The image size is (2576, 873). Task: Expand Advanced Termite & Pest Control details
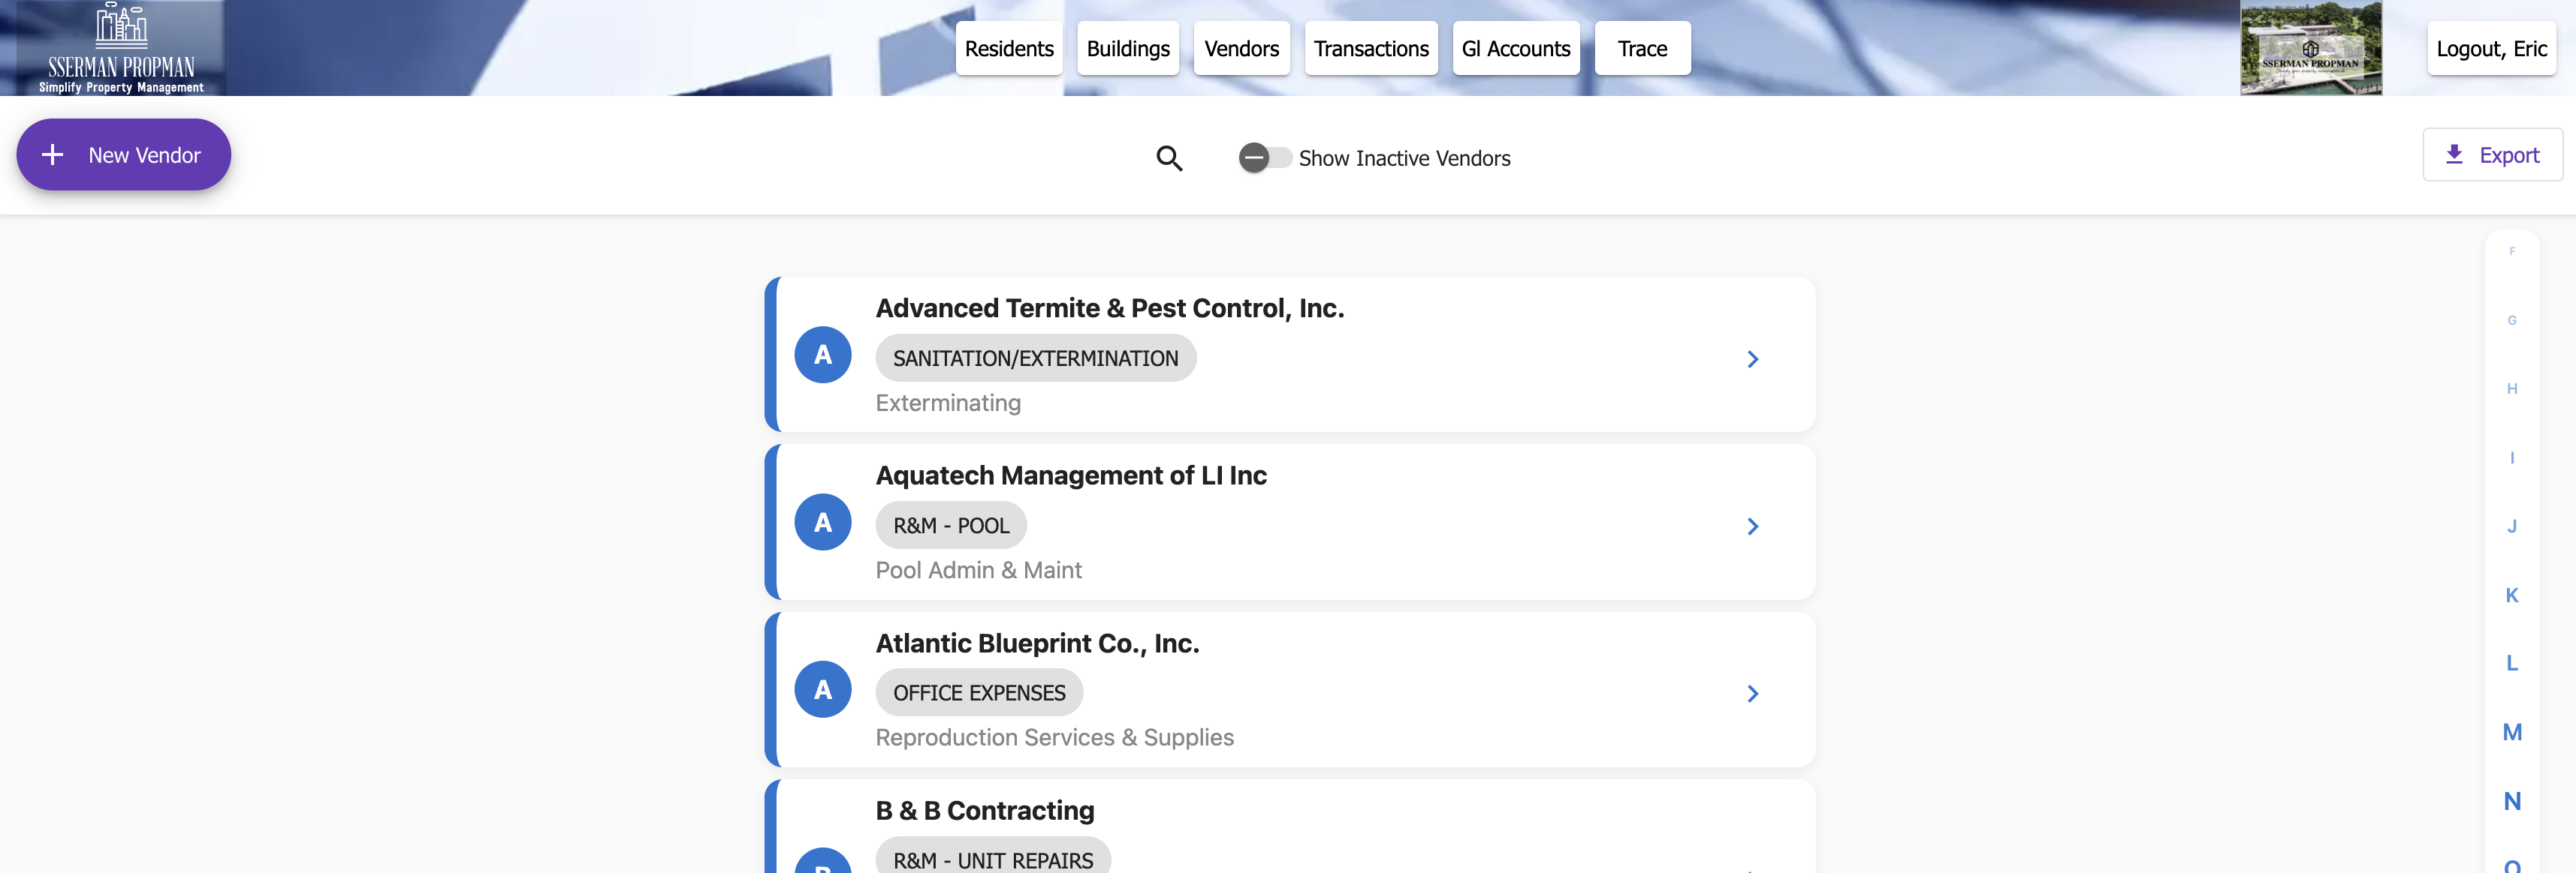click(1752, 359)
